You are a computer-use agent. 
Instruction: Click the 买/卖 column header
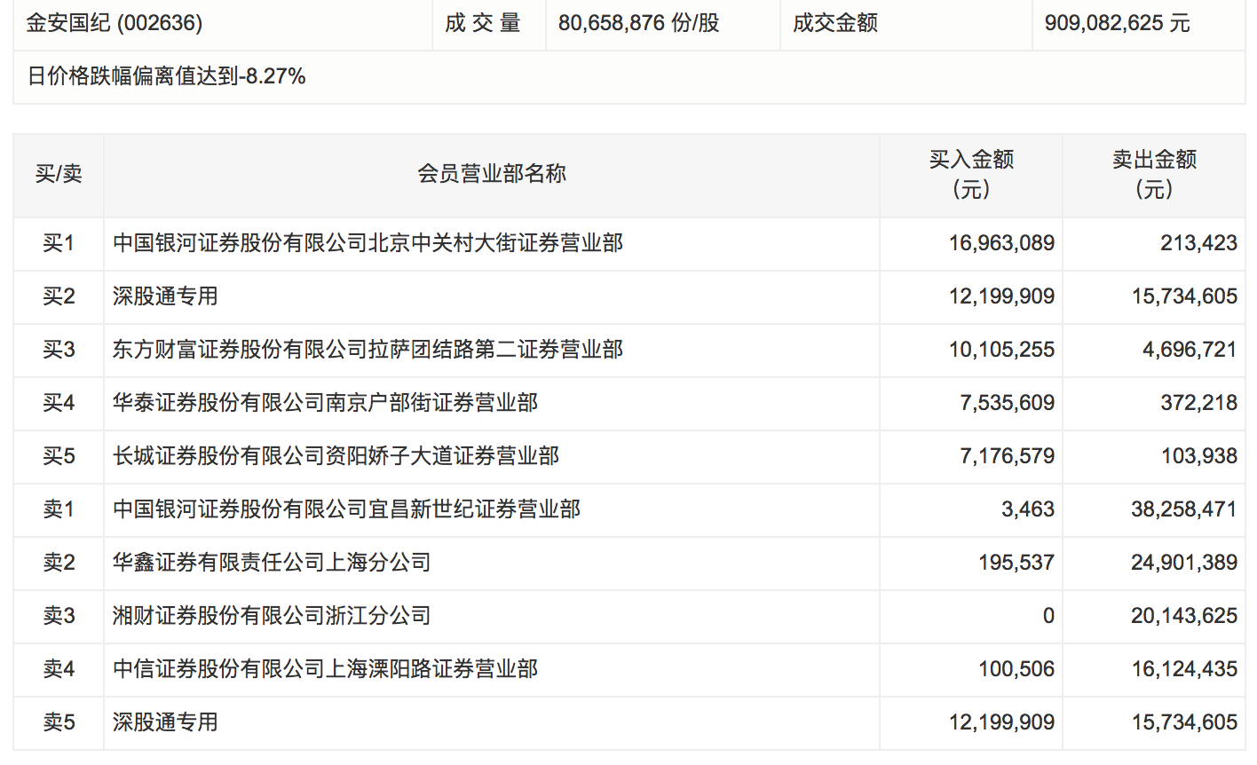click(59, 174)
